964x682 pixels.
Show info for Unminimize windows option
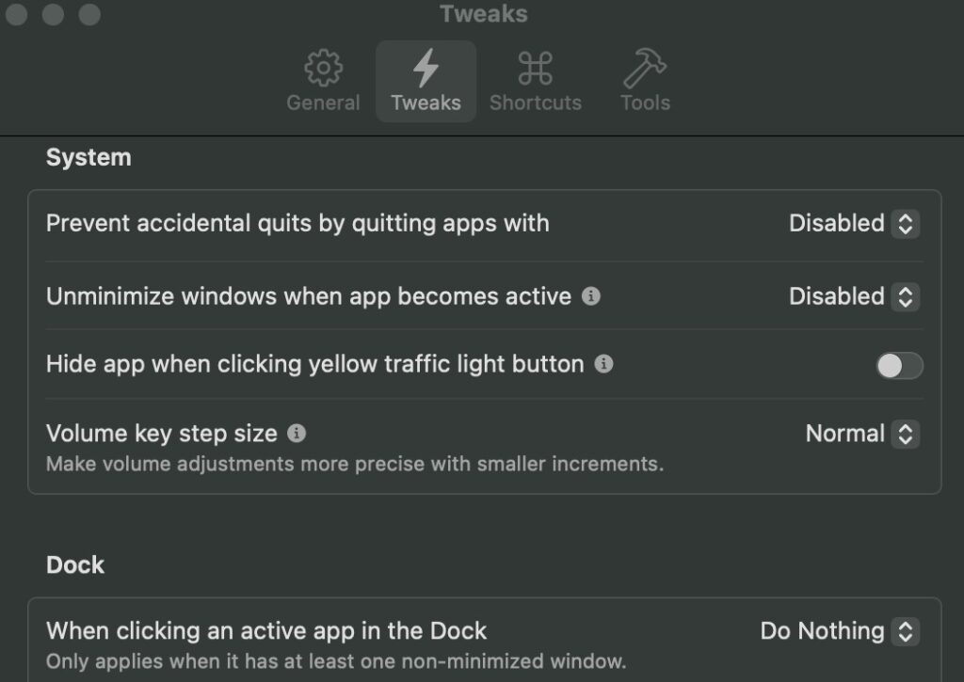pyautogui.click(x=591, y=296)
